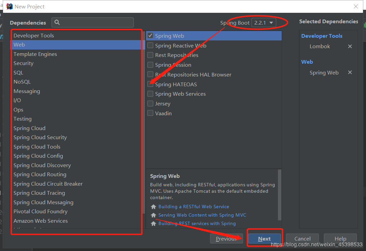Image resolution: width=366 pixels, height=251 pixels.
Task: Open Spring Cloud Security category
Action: coord(77,137)
